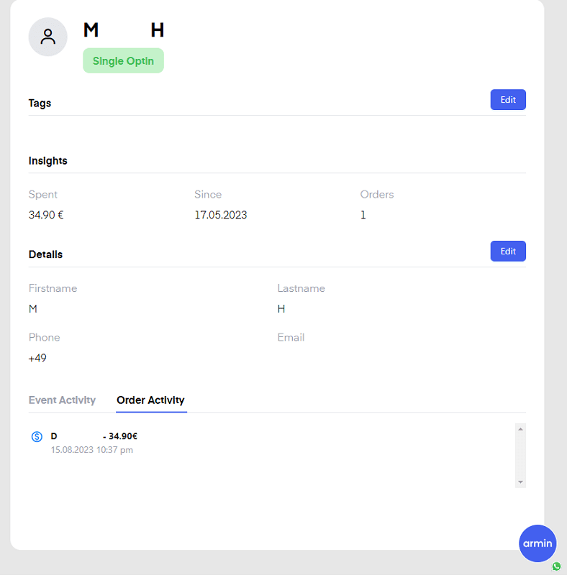This screenshot has width=567, height=575.
Task: Click the order activity scroll up arrow
Action: coord(520,428)
